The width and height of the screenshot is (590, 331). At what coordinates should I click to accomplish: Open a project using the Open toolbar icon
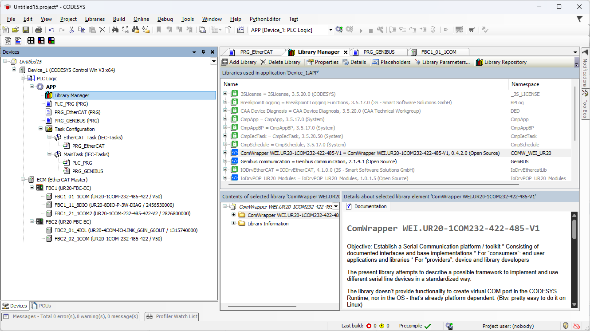[x=16, y=30]
